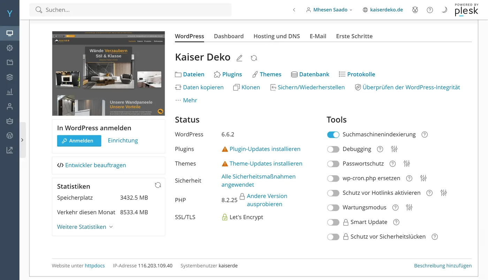Viewport: 488px width, 280px height.
Task: Focus the Suchen search field
Action: [x=130, y=10]
